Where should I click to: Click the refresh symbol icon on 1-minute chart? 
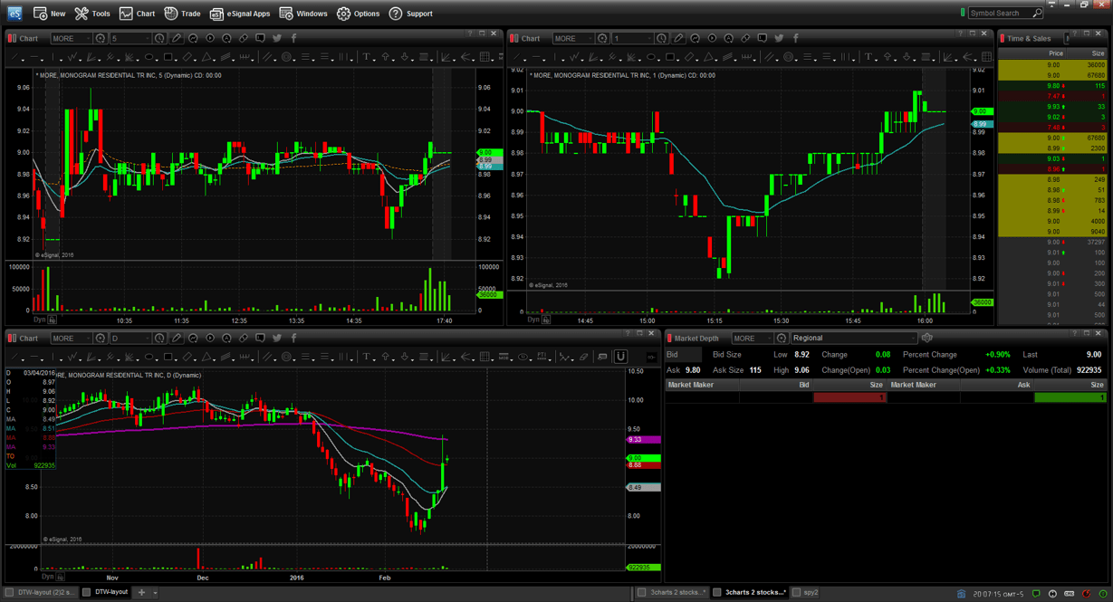coord(602,37)
